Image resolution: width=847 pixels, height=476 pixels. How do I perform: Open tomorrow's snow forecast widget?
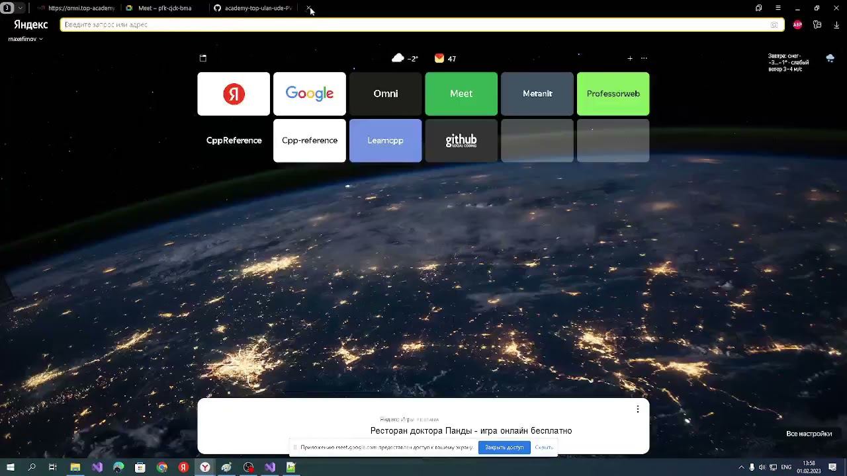(788, 62)
